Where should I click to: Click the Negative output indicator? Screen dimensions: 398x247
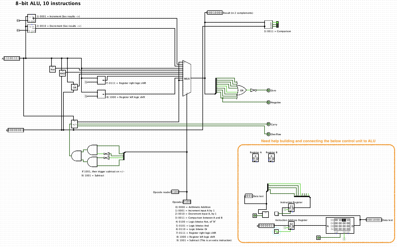point(269,102)
